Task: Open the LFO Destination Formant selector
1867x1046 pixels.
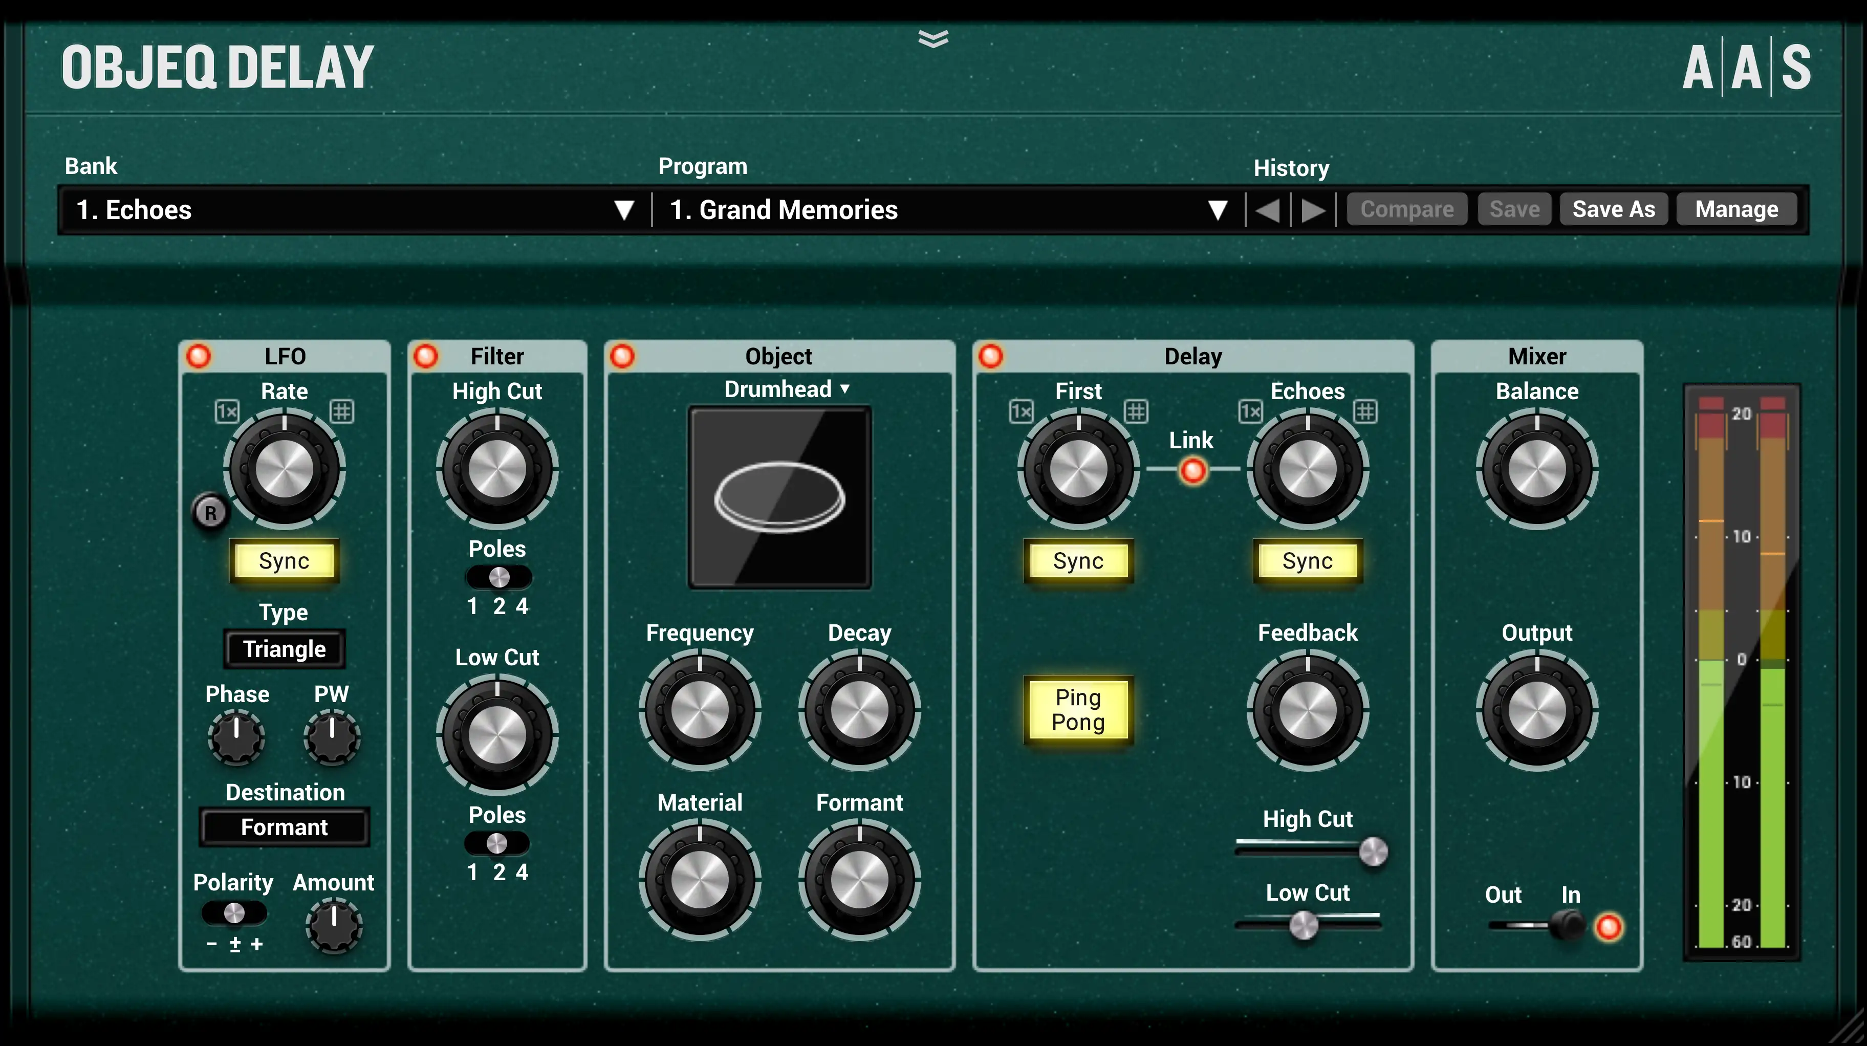Action: 284,827
